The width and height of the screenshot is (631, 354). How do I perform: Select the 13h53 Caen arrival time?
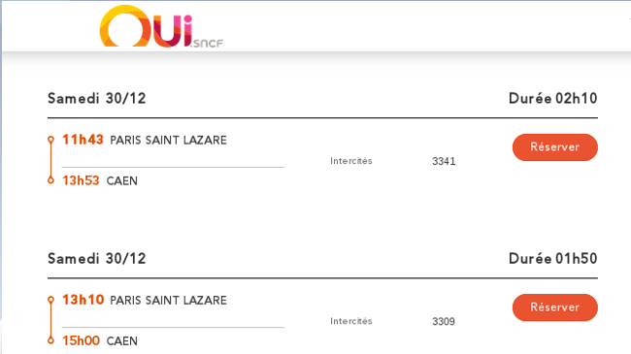pyautogui.click(x=81, y=180)
